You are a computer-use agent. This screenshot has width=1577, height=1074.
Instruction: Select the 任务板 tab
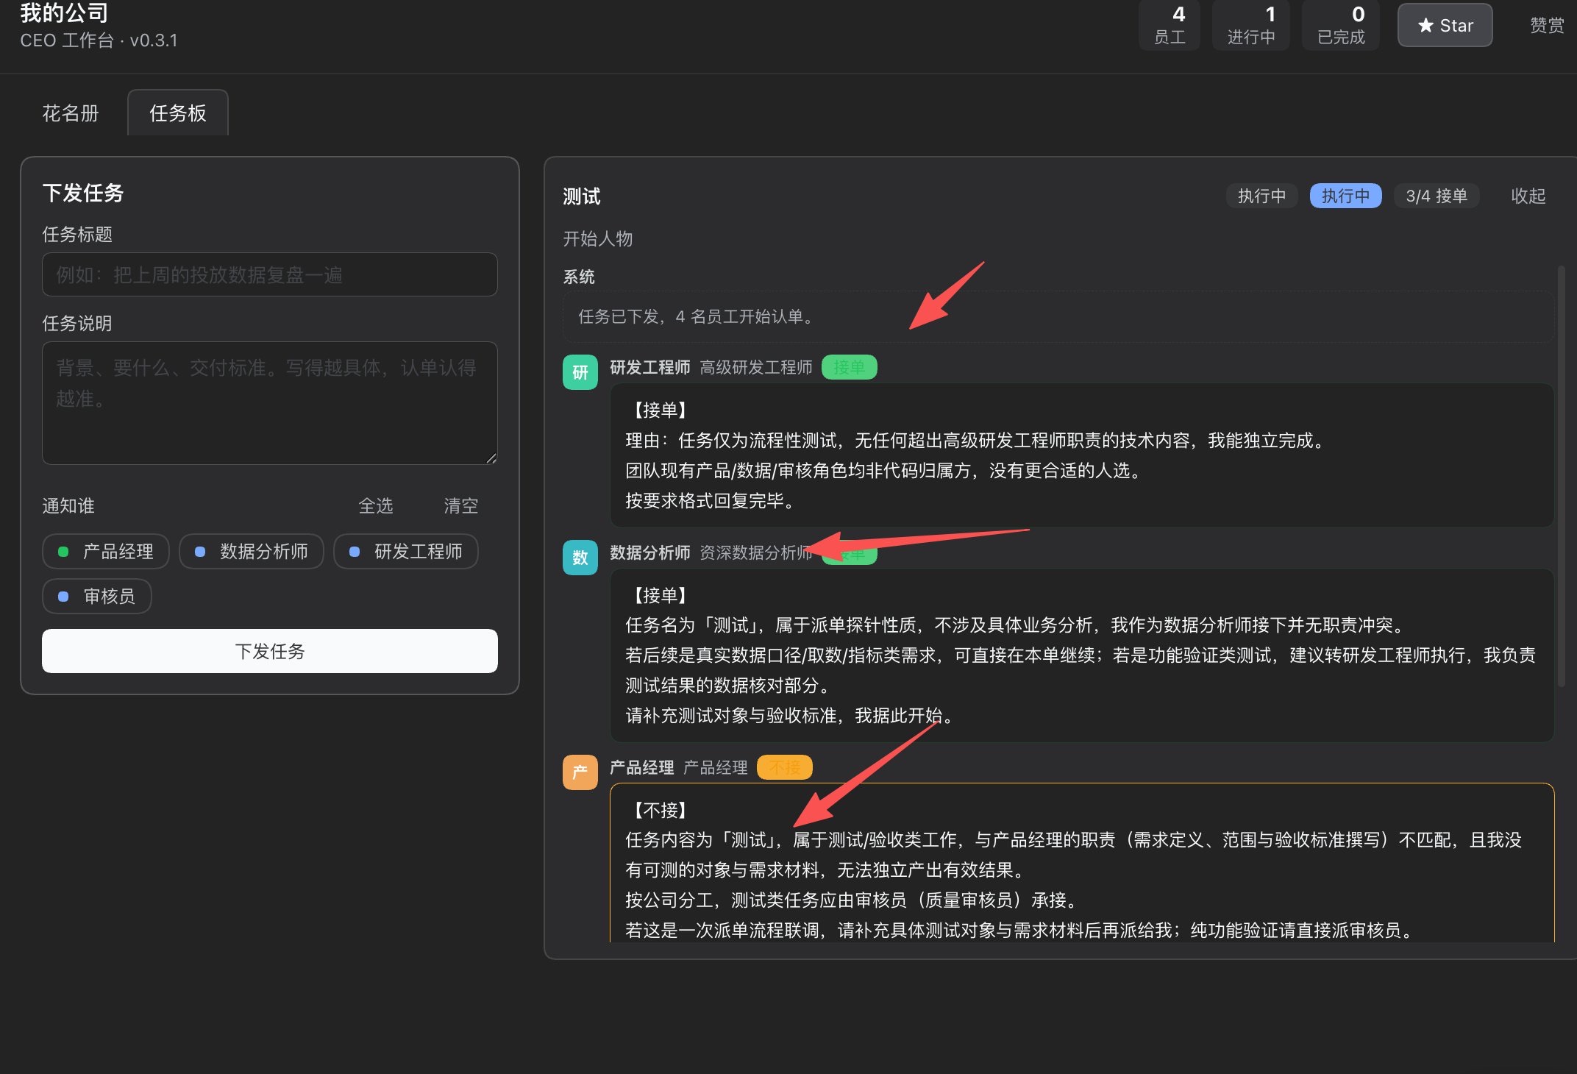pos(178,113)
